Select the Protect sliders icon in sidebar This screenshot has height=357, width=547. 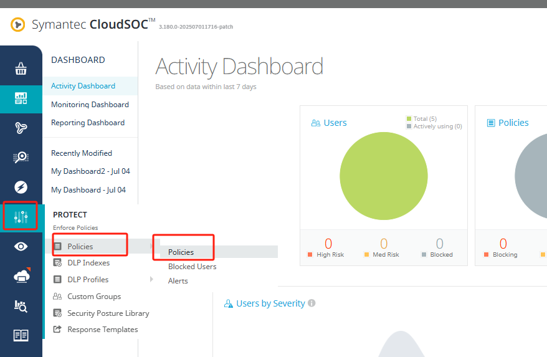click(x=21, y=217)
